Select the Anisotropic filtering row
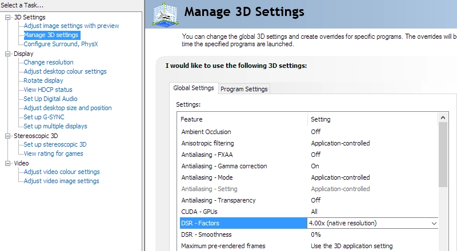This screenshot has width=457, height=251. click(309, 143)
